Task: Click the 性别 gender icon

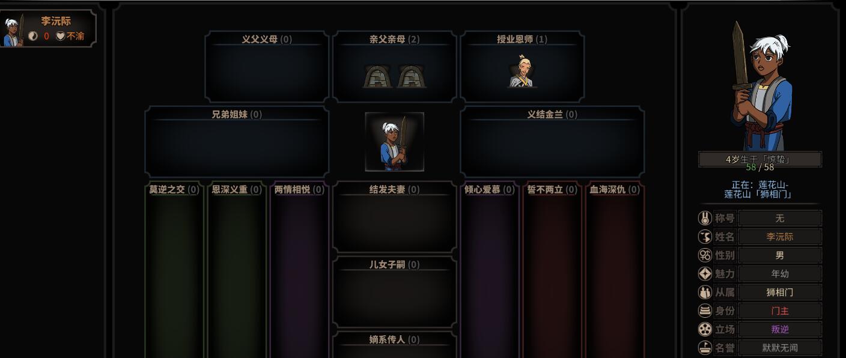Action: [705, 255]
